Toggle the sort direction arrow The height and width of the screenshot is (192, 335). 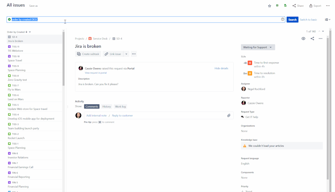[27, 32]
